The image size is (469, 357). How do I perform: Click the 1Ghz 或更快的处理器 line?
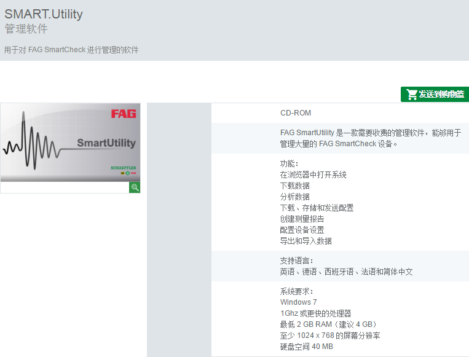[x=315, y=313]
